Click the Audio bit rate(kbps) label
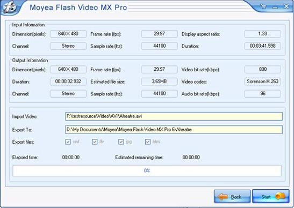 click(x=200, y=94)
